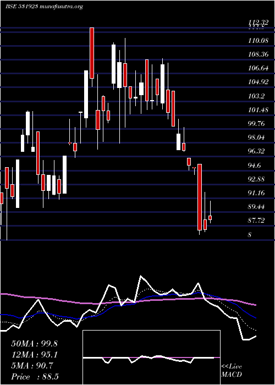The image size is (275, 385).
Task: Click the last small red candlestick near 88.5
Action: [x=210, y=218]
